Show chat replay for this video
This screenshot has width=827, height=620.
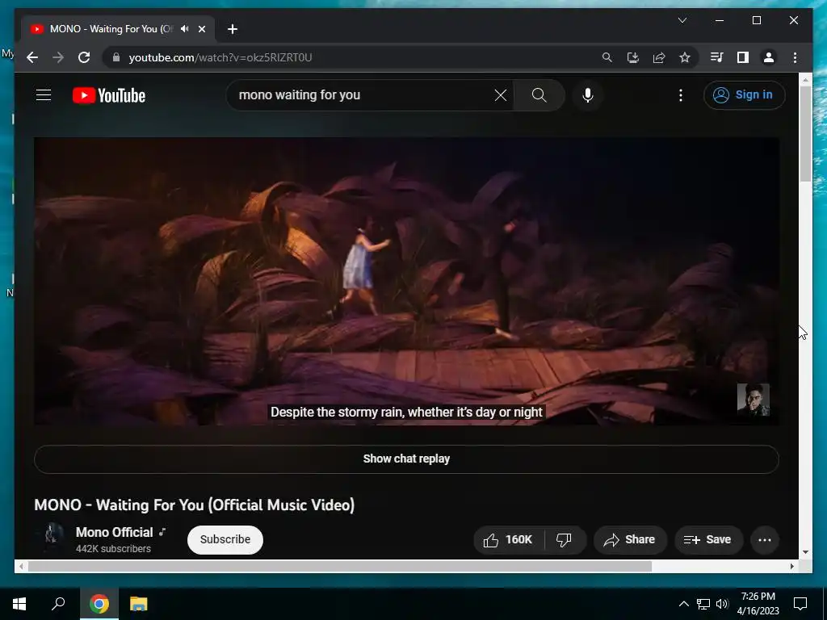(406, 459)
